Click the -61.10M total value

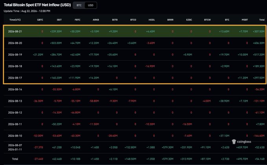[260, 113]
